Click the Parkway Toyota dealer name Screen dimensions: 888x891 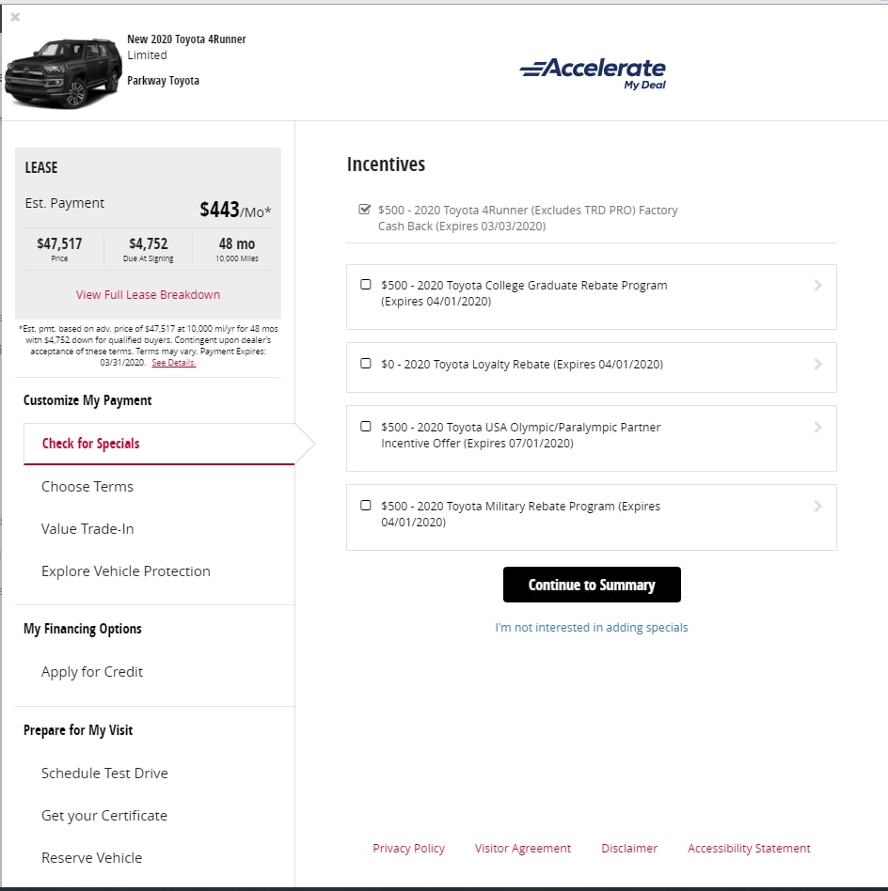164,81
